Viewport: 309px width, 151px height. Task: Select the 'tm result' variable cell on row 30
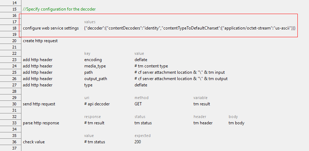pos(202,104)
